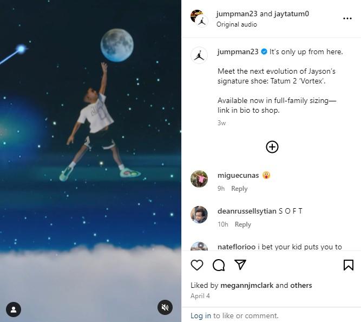This screenshot has height=322, width=361.
Task: Open jaytatum0 profile from header
Action: [x=292, y=14]
